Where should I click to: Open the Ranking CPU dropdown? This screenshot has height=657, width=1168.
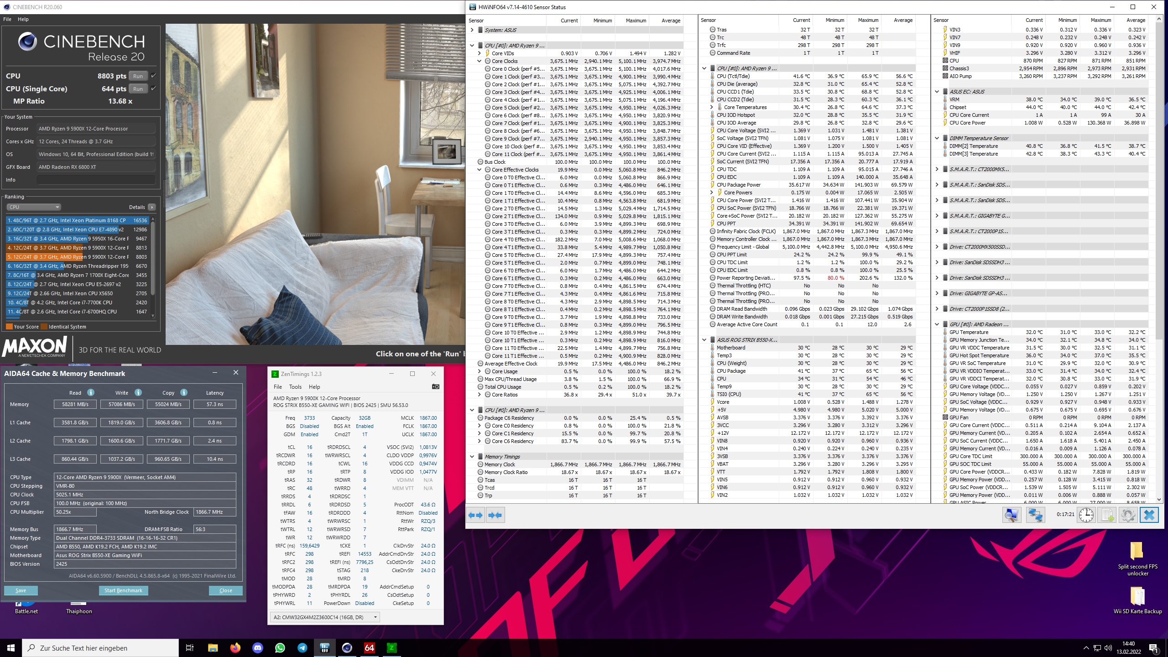[34, 207]
